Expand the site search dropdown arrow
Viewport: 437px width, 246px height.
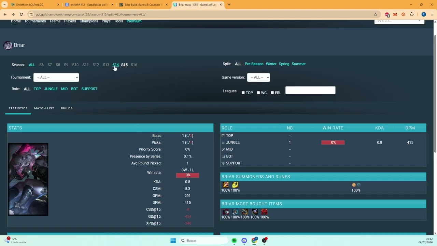[x=419, y=20]
